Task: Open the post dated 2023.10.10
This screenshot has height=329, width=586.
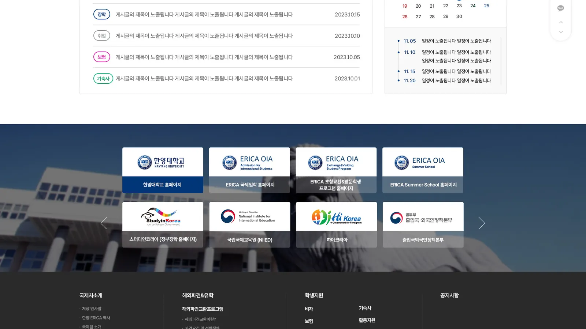Action: pyautogui.click(x=226, y=35)
